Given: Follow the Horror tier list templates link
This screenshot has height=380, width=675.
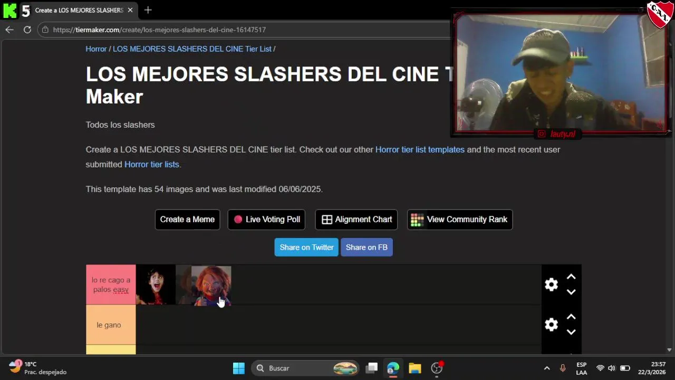Looking at the screenshot, I should pos(420,150).
